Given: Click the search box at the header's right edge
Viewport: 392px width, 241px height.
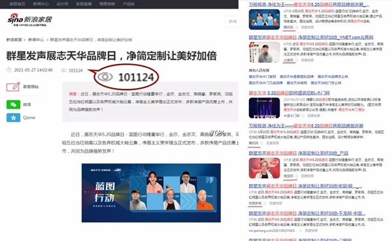Looking at the screenshot, I should click(x=232, y=22).
